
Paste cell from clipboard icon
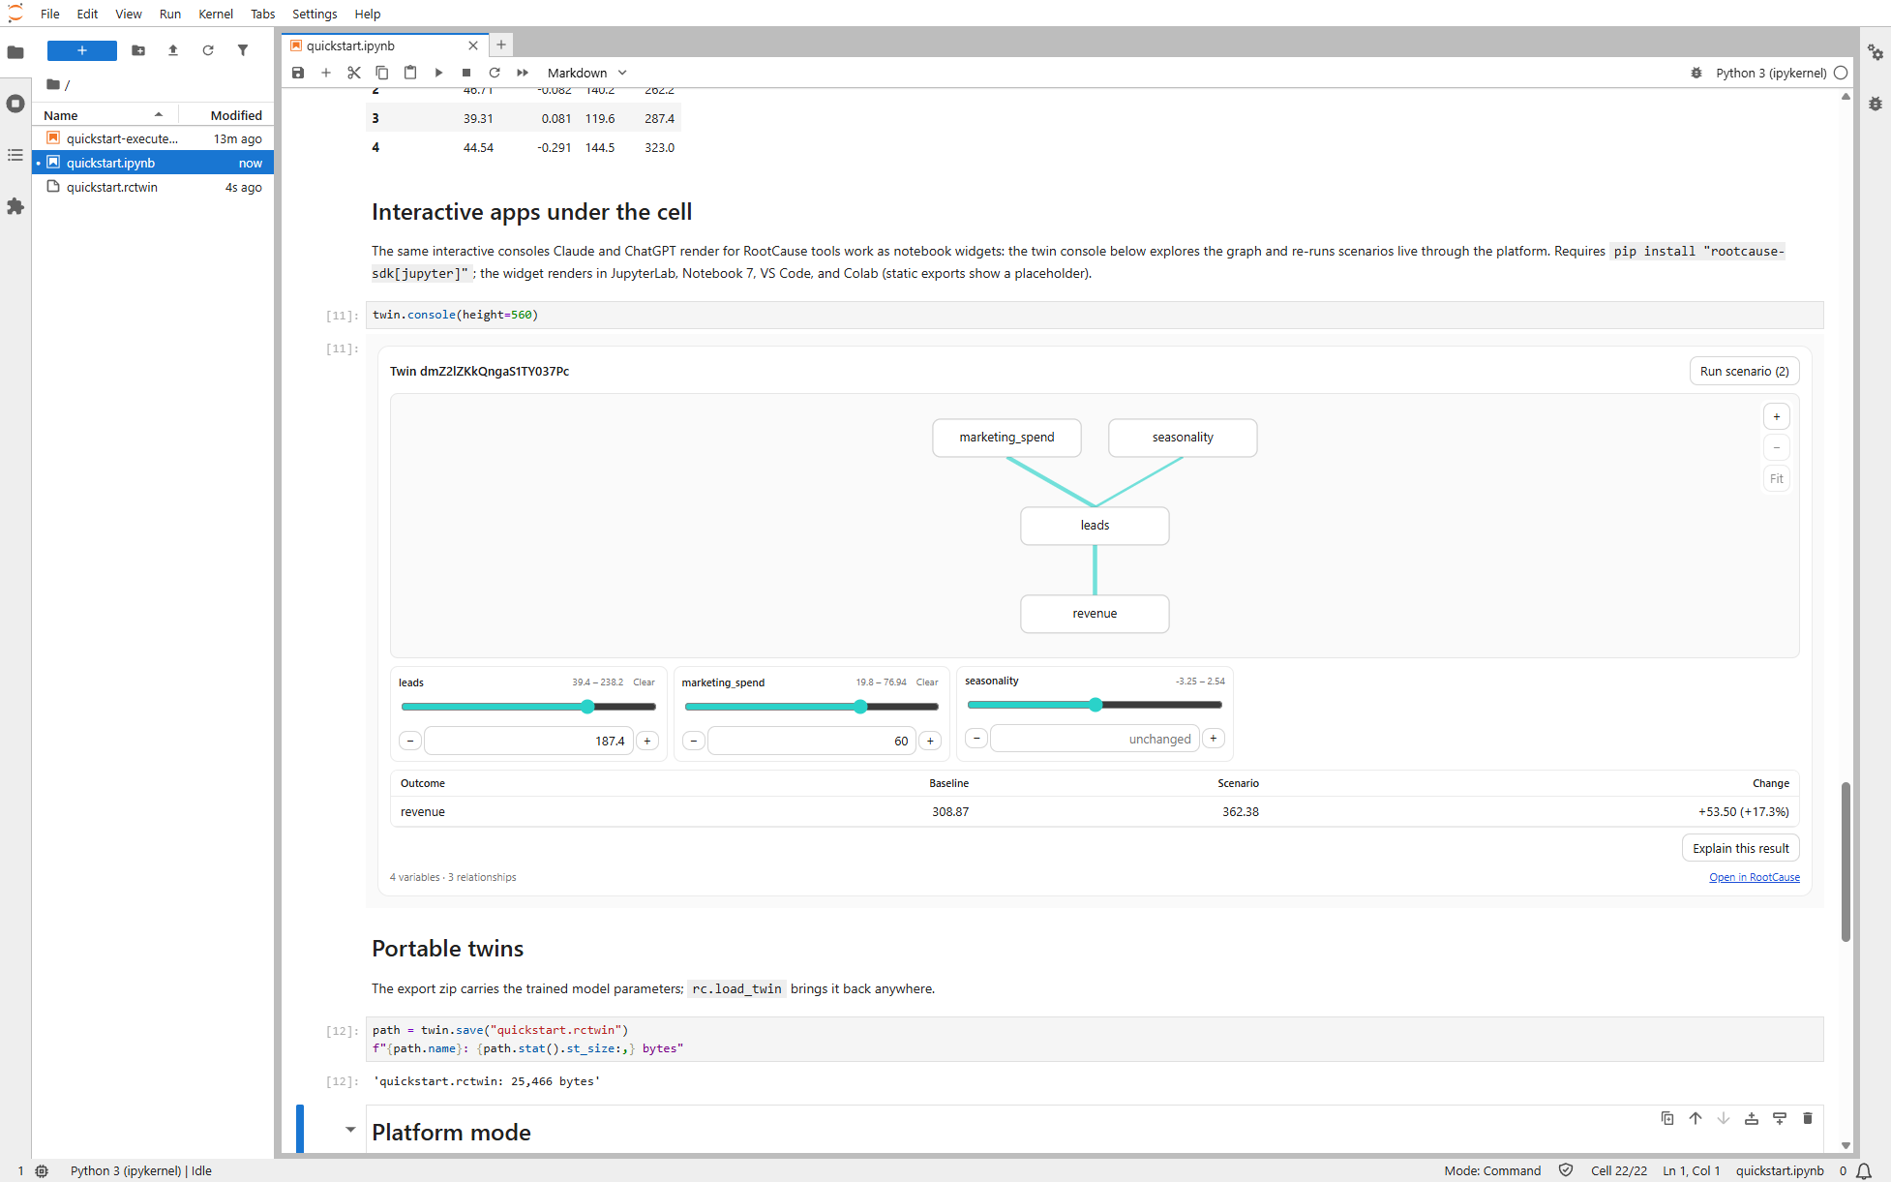point(410,73)
